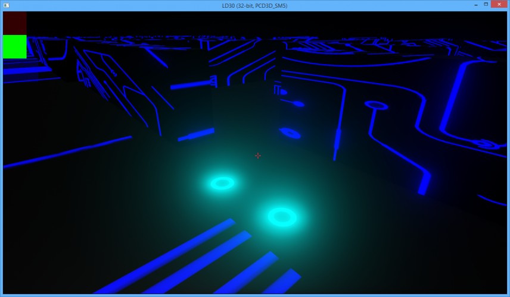The height and width of the screenshot is (297, 510).
Task: Click the upper glowing cyan ring on floor
Action: pyautogui.click(x=222, y=183)
